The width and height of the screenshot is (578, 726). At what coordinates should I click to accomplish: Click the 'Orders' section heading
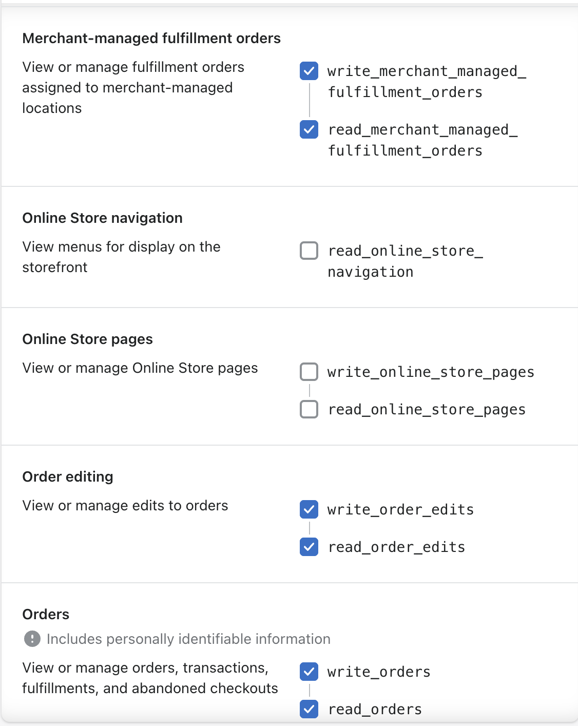point(46,615)
